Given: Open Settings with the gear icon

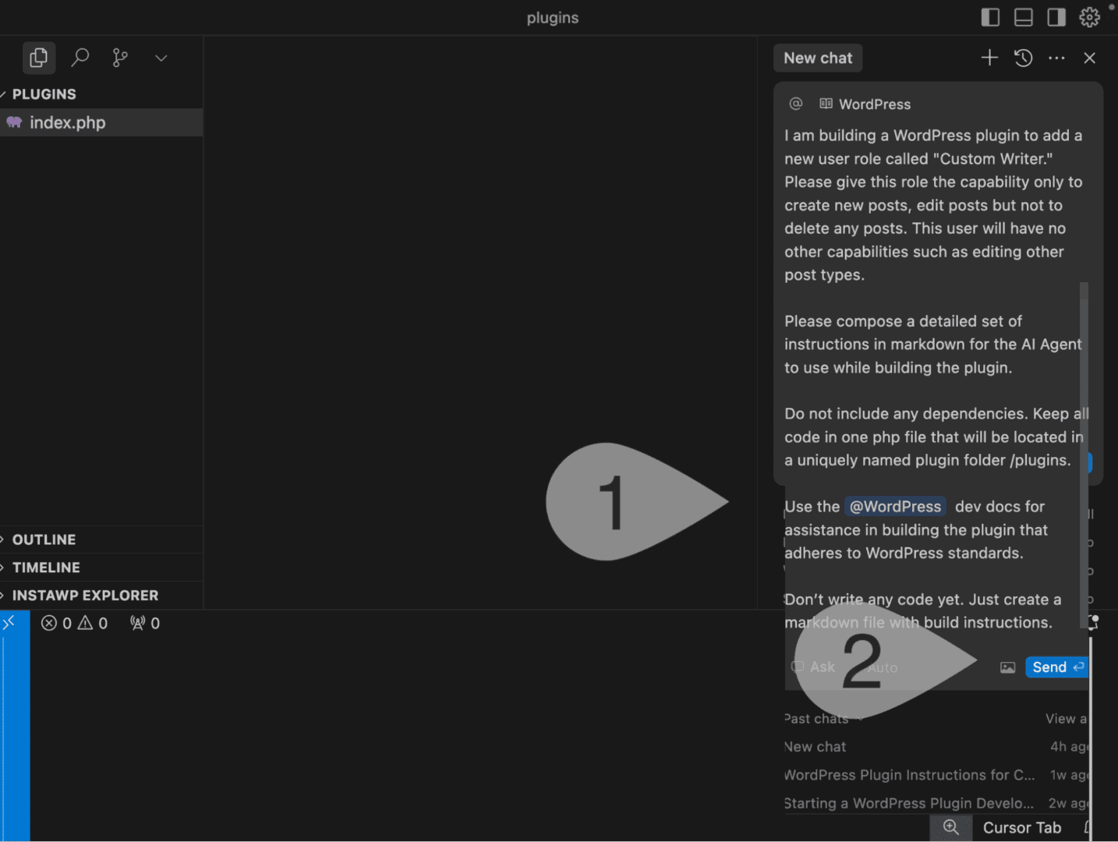Looking at the screenshot, I should click(x=1089, y=16).
